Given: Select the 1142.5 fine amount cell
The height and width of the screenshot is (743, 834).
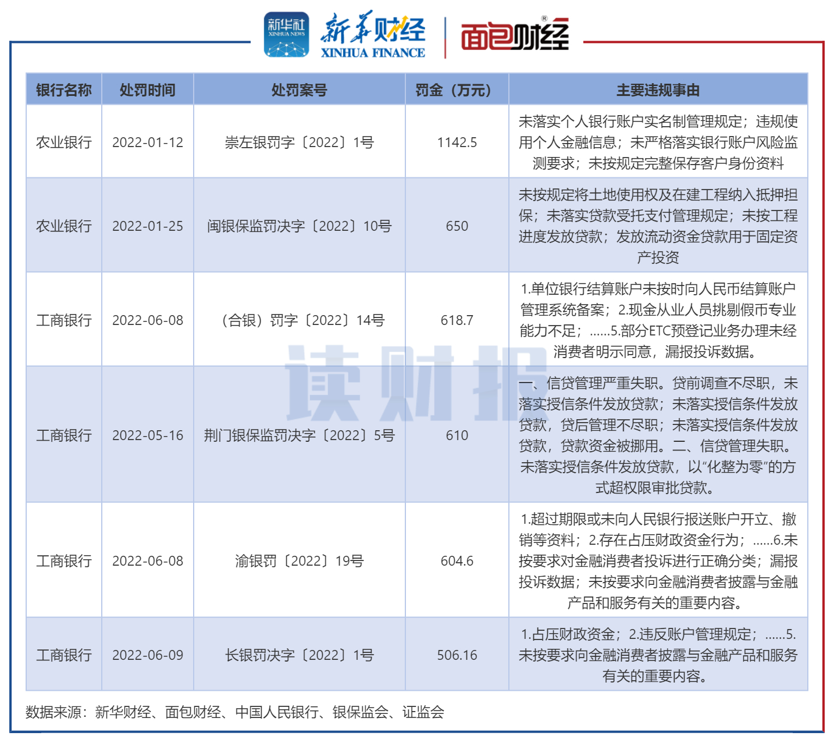Looking at the screenshot, I should [x=457, y=142].
